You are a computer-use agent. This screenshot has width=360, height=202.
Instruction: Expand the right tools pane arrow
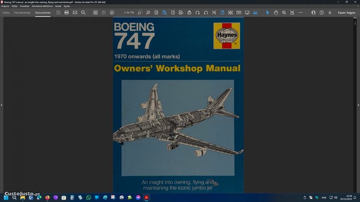(x=358, y=105)
